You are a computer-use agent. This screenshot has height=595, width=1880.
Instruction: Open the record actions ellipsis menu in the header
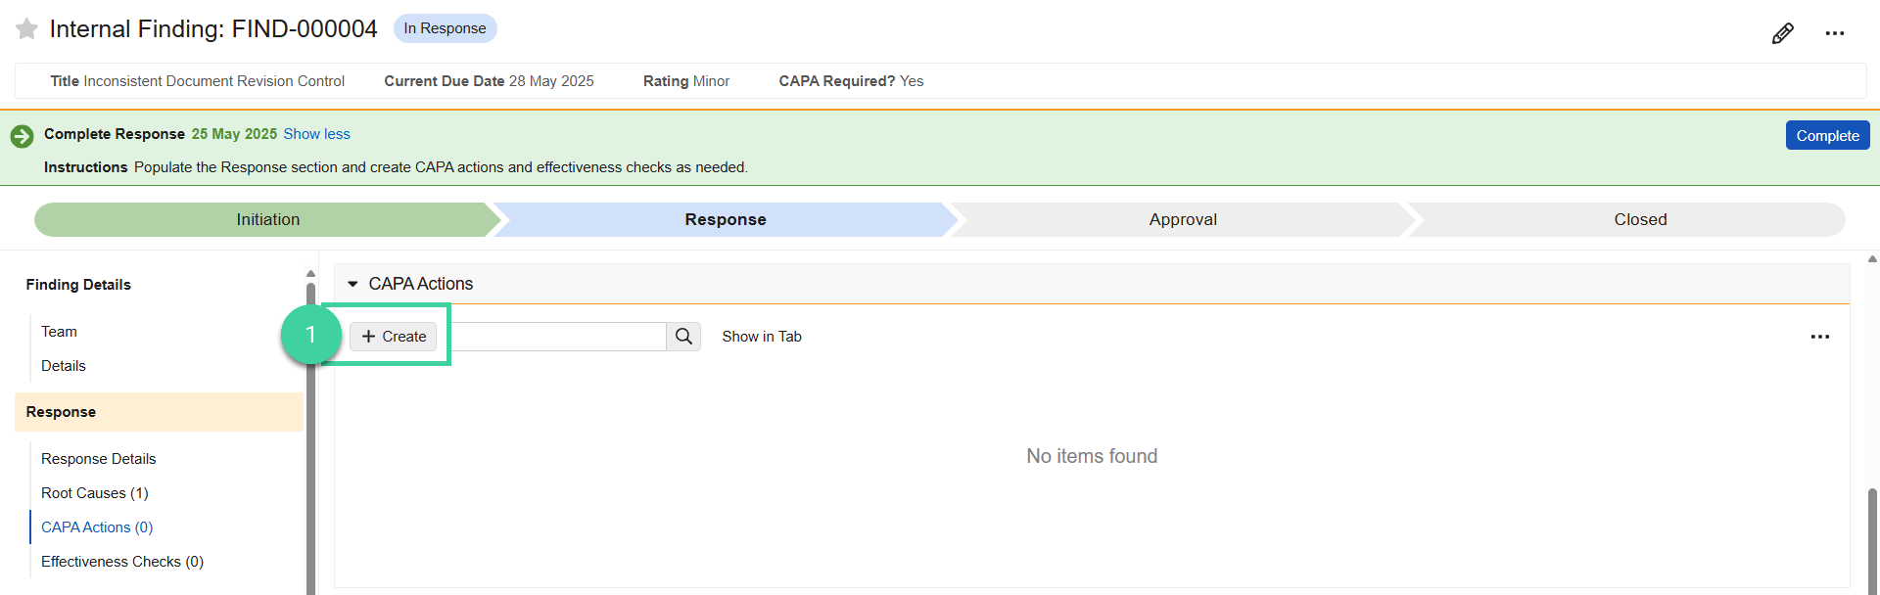[1835, 33]
